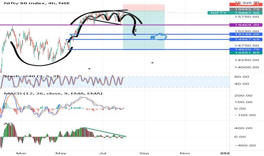Click the INR currency label
Viewport: 264px width, 156px height.
(x=247, y=3)
